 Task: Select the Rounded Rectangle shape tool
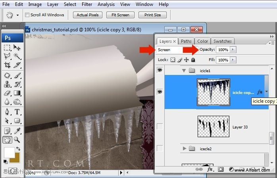tap(17, 121)
